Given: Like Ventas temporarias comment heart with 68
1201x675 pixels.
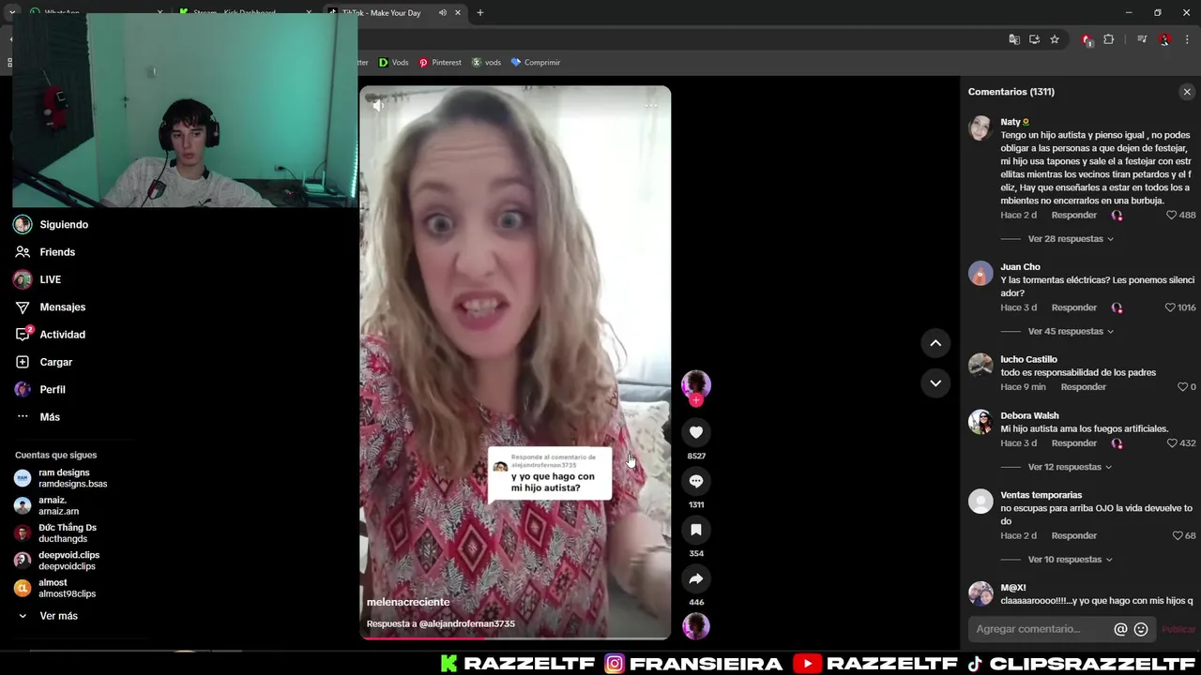Looking at the screenshot, I should (x=1178, y=535).
